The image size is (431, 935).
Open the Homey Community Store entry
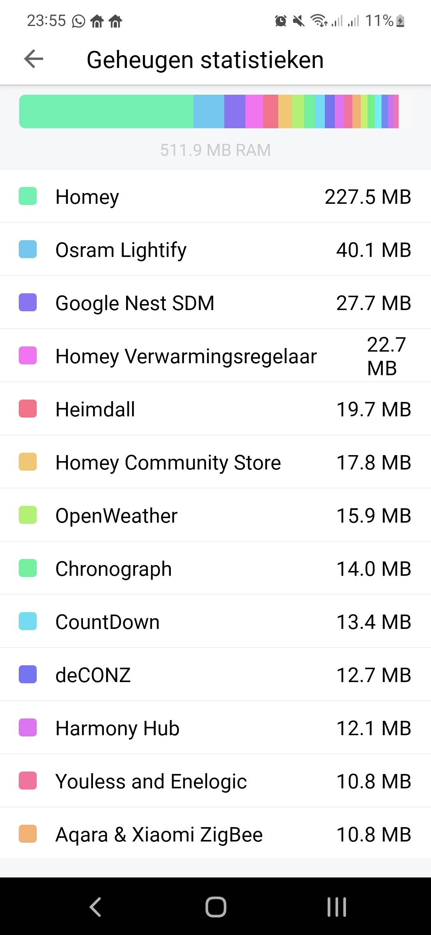click(215, 462)
